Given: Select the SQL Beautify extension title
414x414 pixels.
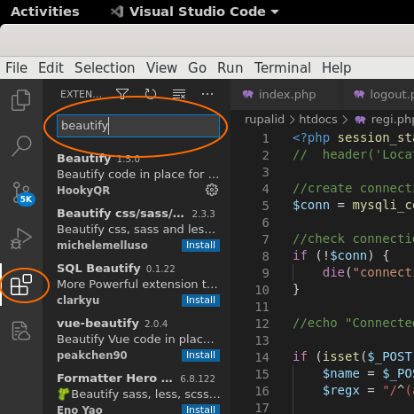Looking at the screenshot, I should click(98, 269).
